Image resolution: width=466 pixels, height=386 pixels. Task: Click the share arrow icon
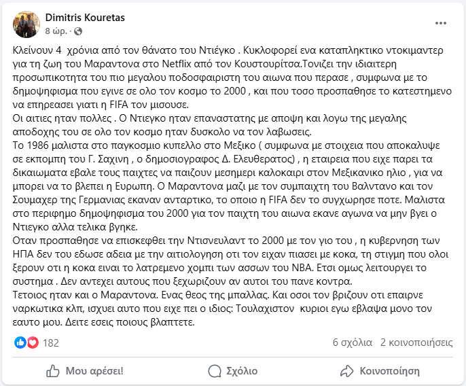point(347,370)
